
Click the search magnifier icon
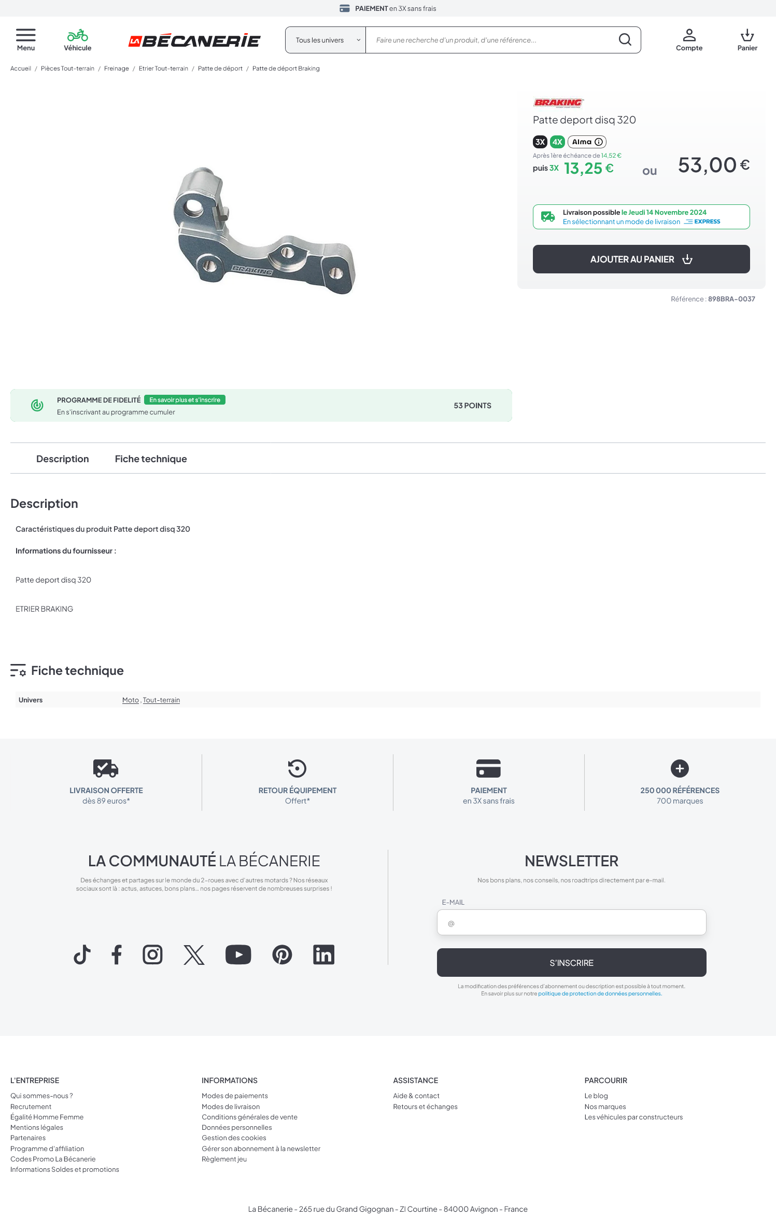point(625,40)
